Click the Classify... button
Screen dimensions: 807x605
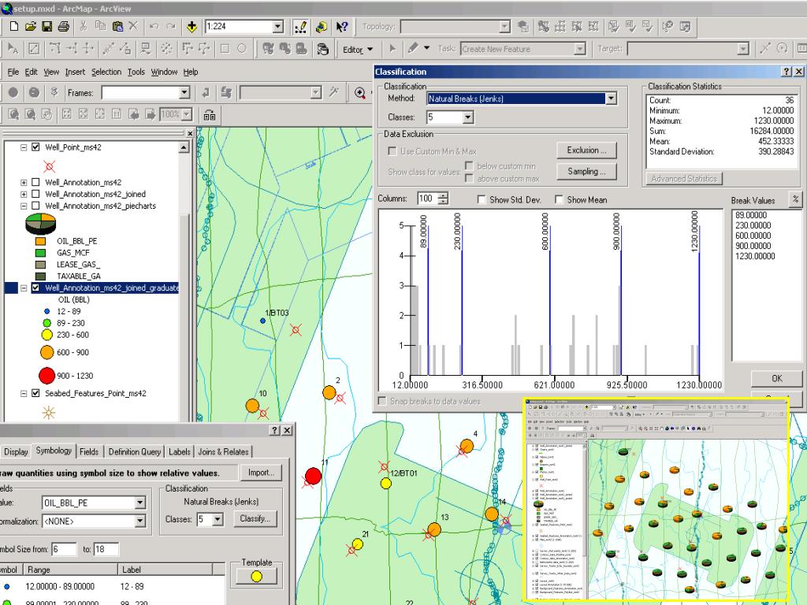click(x=255, y=518)
